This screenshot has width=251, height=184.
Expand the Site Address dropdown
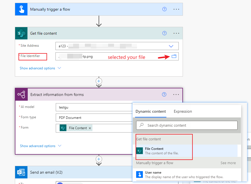171,46
